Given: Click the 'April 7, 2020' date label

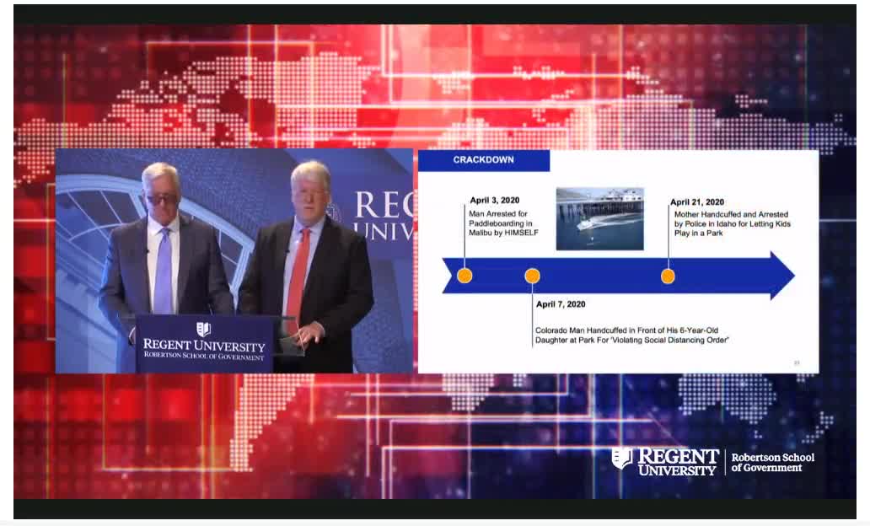Looking at the screenshot, I should (x=561, y=304).
